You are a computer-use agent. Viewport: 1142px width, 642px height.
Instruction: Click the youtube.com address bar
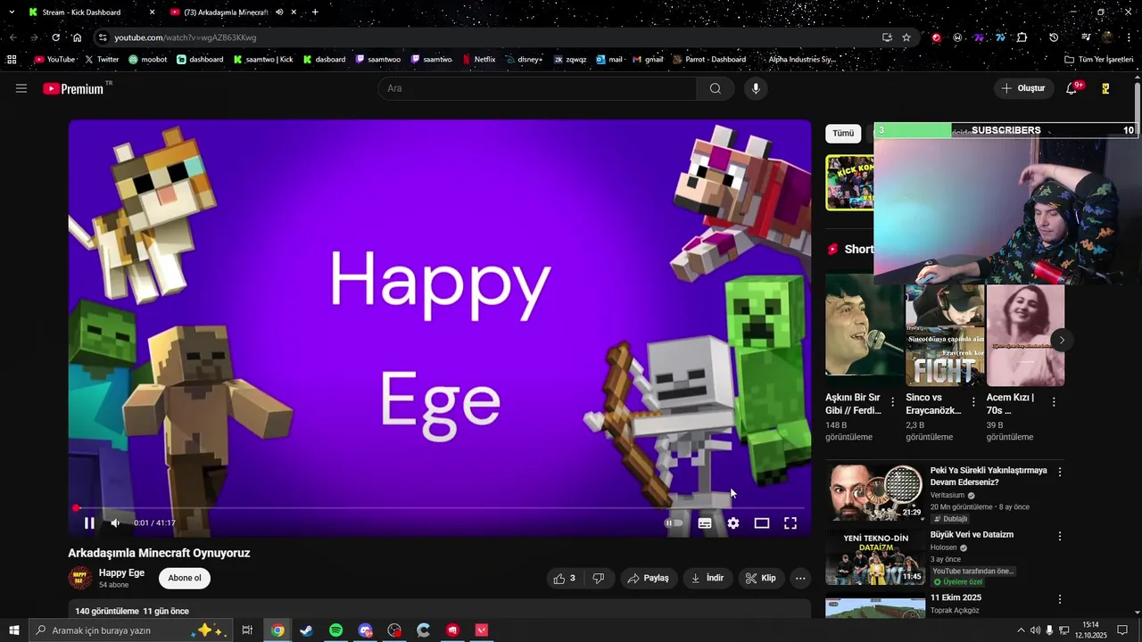[491, 37]
